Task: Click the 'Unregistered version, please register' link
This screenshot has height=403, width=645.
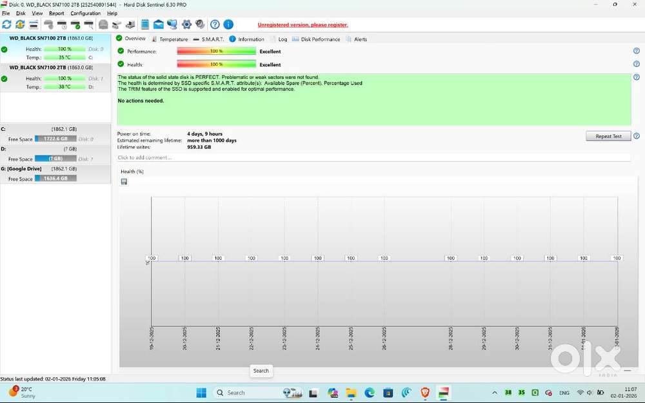Action: pyautogui.click(x=303, y=25)
